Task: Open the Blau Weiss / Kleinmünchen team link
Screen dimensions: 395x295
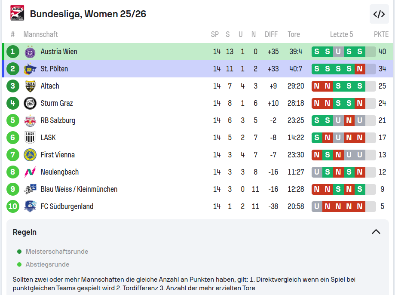Action: (79, 189)
